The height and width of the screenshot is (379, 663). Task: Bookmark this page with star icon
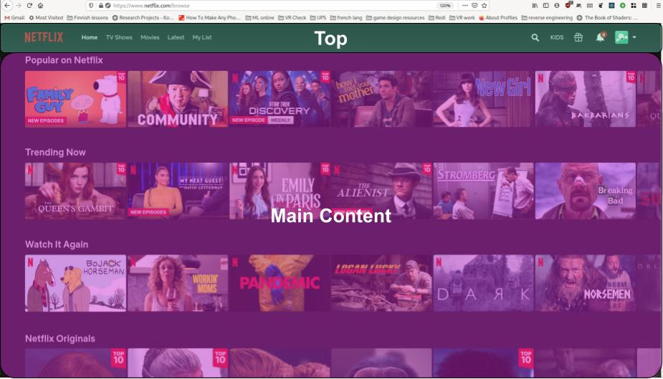pos(484,6)
